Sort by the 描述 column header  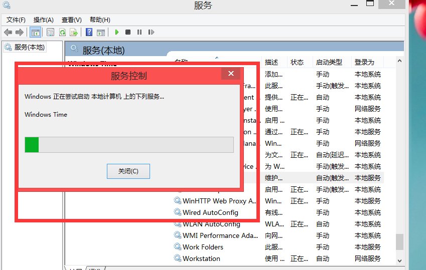(x=271, y=62)
